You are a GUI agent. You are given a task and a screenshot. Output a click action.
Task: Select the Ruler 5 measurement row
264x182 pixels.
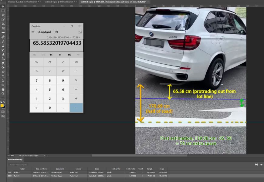pos(88,172)
